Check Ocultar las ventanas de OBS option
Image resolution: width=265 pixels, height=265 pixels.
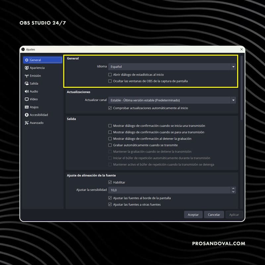[110, 81]
